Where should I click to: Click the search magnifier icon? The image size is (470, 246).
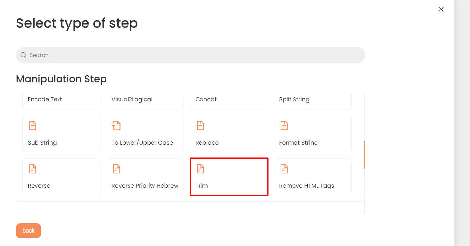pyautogui.click(x=23, y=55)
